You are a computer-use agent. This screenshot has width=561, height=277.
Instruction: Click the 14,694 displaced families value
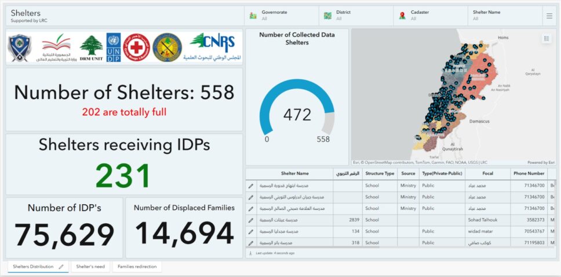[184, 233]
